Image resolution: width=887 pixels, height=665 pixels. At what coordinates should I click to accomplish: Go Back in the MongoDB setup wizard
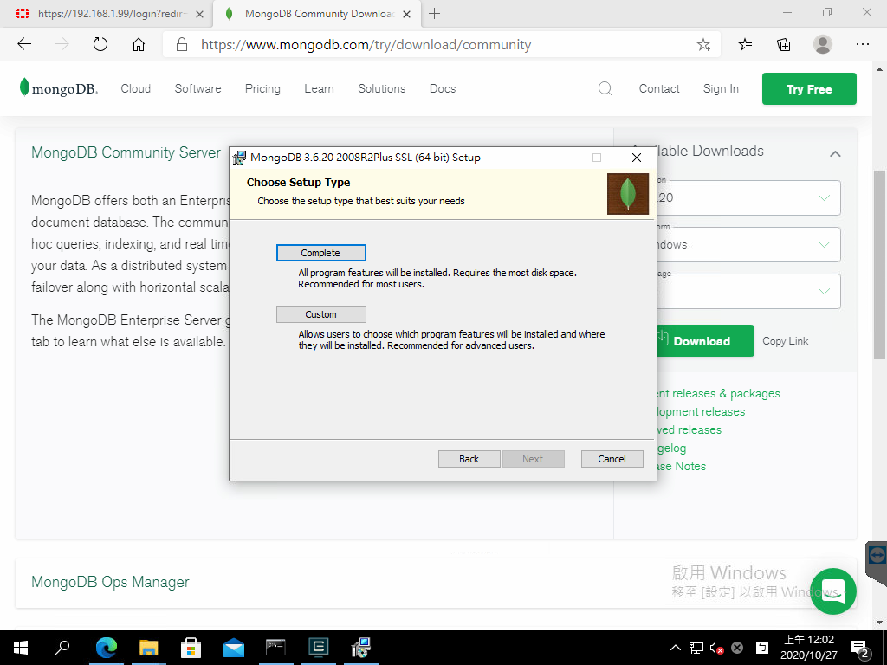point(469,459)
